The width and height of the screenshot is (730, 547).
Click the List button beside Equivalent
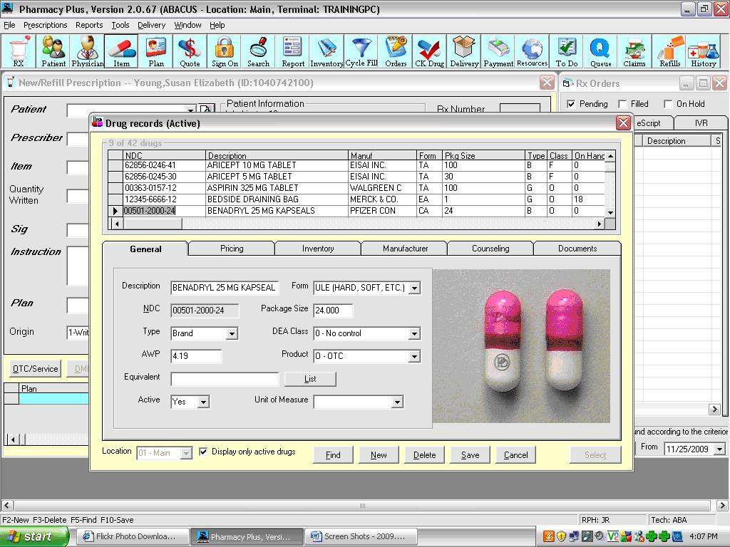(x=310, y=379)
